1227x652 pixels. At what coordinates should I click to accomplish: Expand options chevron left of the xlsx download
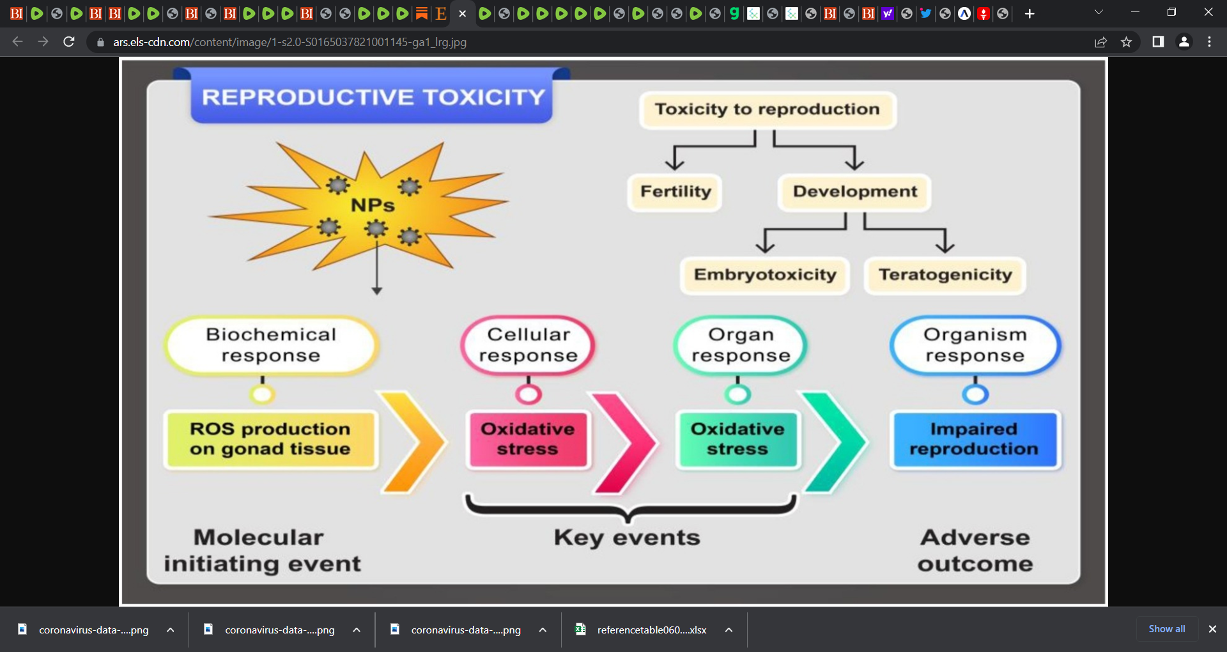pyautogui.click(x=543, y=630)
